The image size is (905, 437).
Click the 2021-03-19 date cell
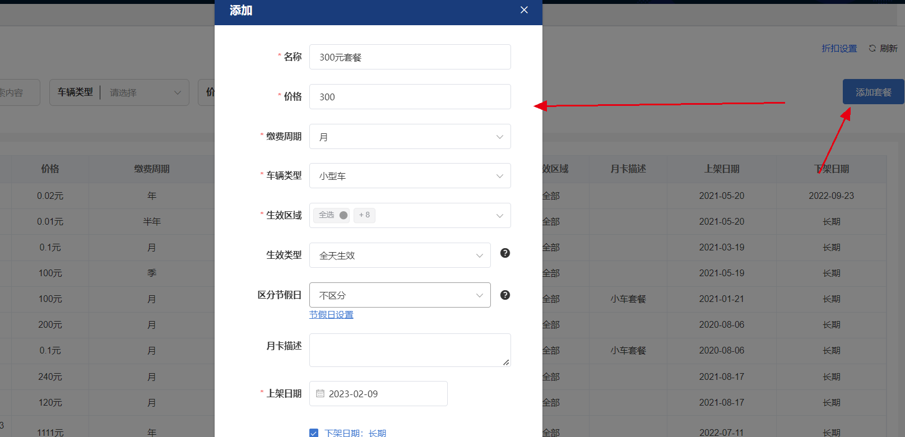coord(722,247)
